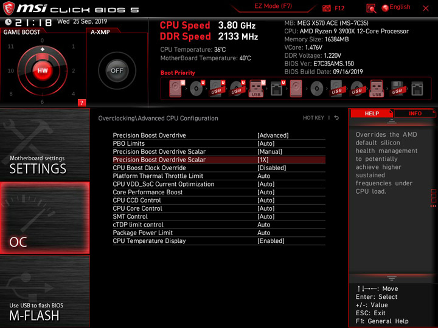Click the F12 screenshot label
This screenshot has width=438, height=328.
click(x=339, y=8)
